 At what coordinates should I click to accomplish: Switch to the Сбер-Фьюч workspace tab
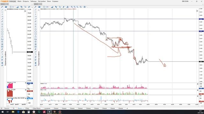(37, 108)
